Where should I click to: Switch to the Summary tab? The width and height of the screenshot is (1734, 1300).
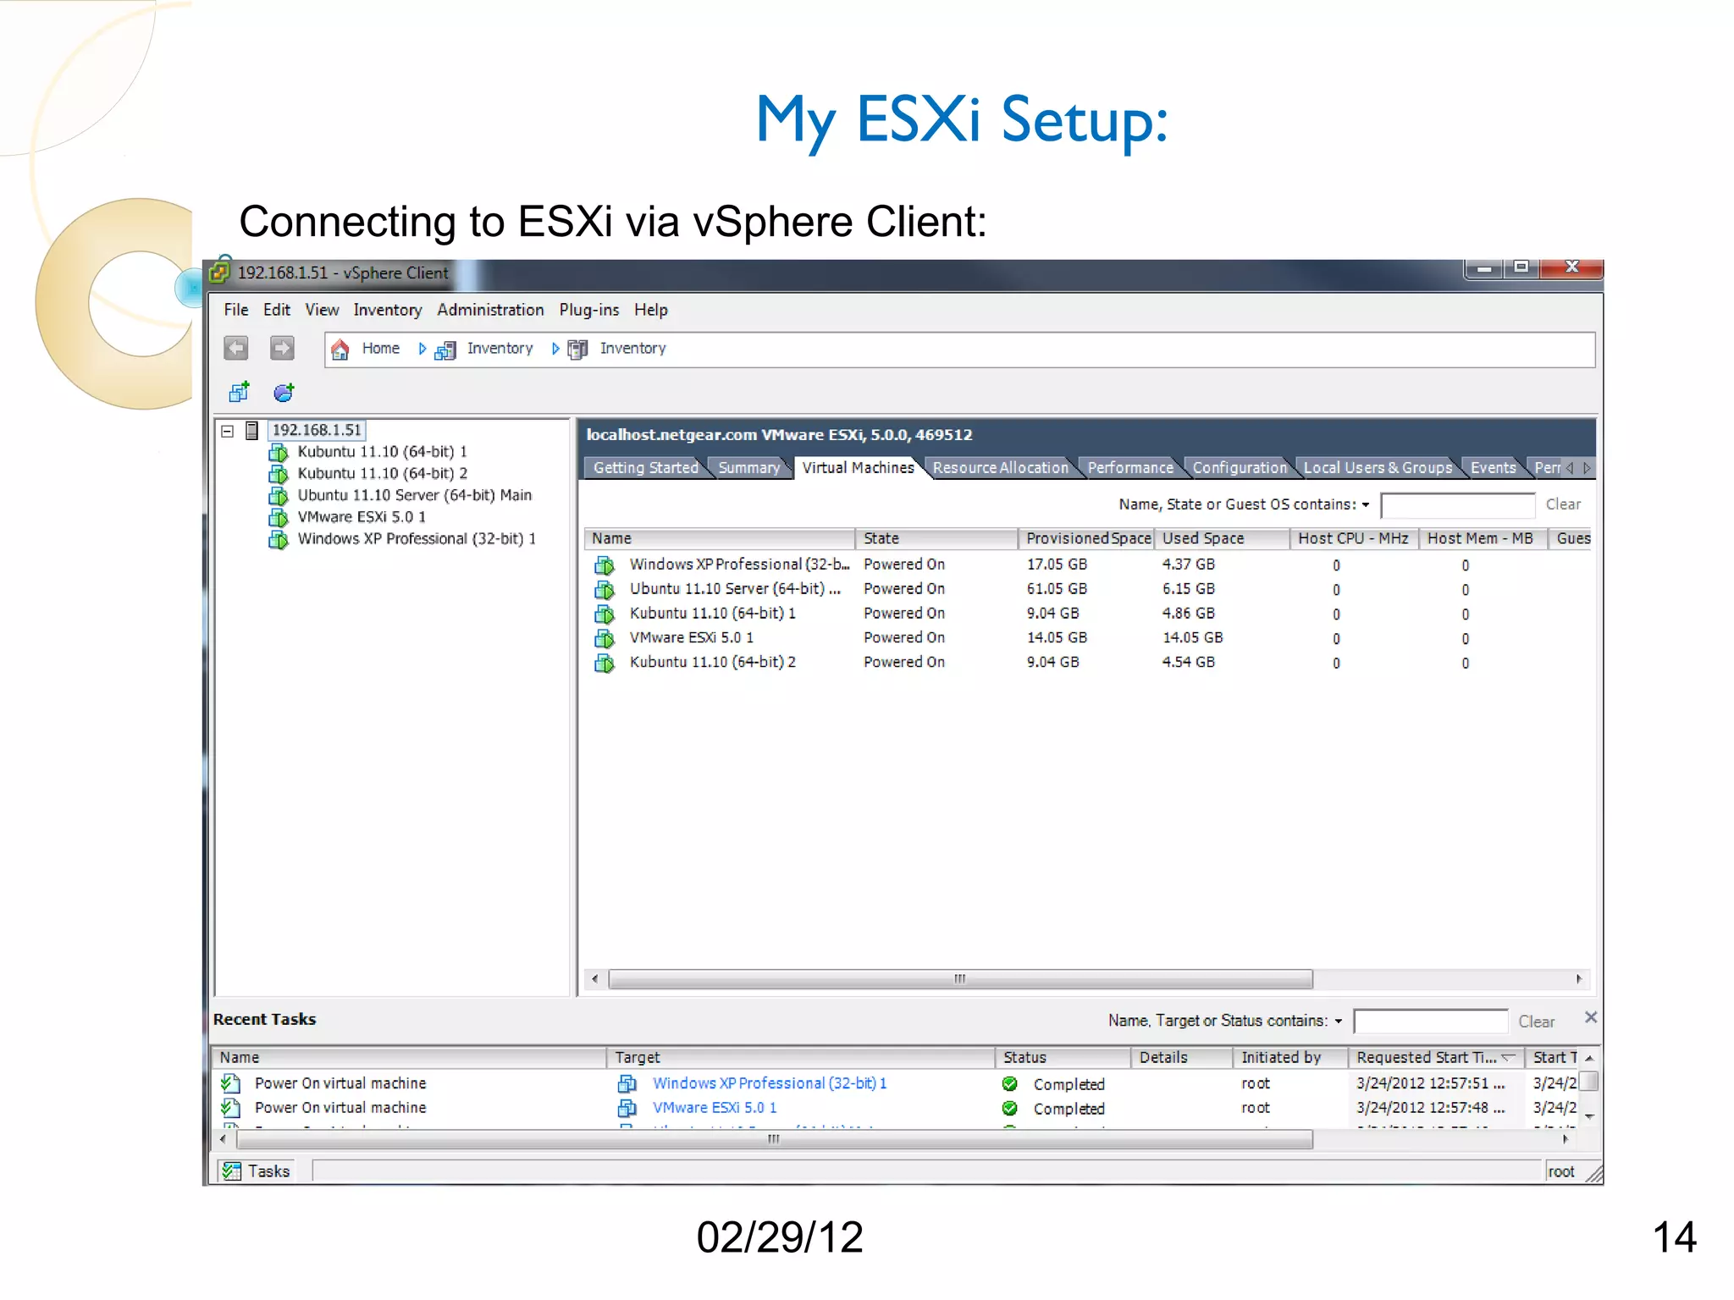click(x=748, y=468)
